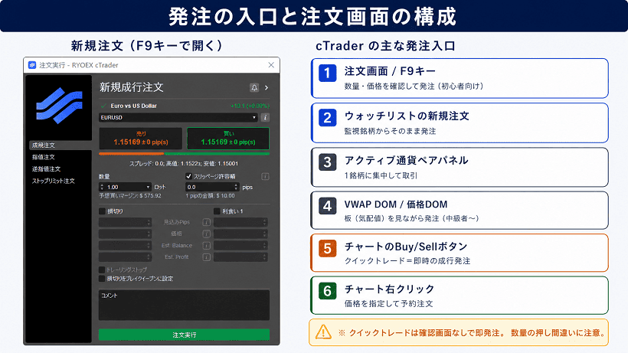Click the RYOEX logo in the sidebar
The height and width of the screenshot is (353, 628).
[59, 105]
